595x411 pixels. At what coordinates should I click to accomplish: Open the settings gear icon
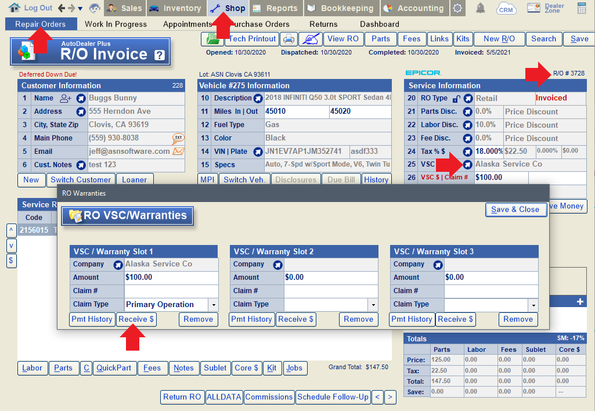point(457,8)
